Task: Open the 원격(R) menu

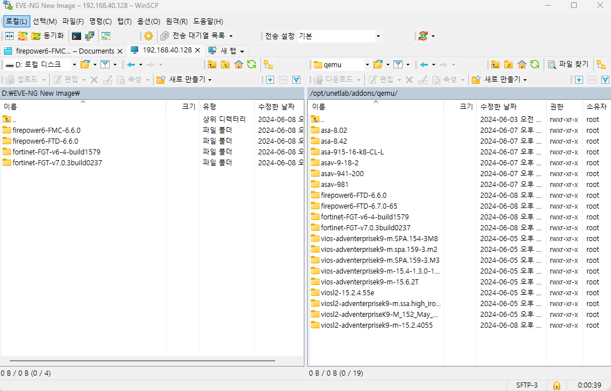Action: 176,22
